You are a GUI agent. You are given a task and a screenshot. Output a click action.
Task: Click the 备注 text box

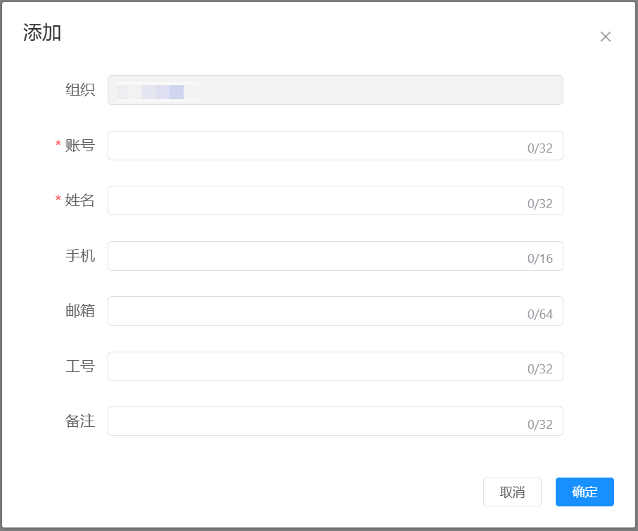tap(317, 421)
